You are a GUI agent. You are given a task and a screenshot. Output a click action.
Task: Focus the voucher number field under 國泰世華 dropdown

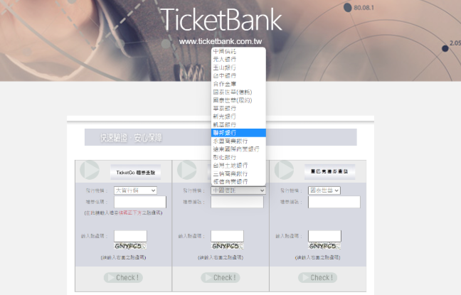(334, 202)
